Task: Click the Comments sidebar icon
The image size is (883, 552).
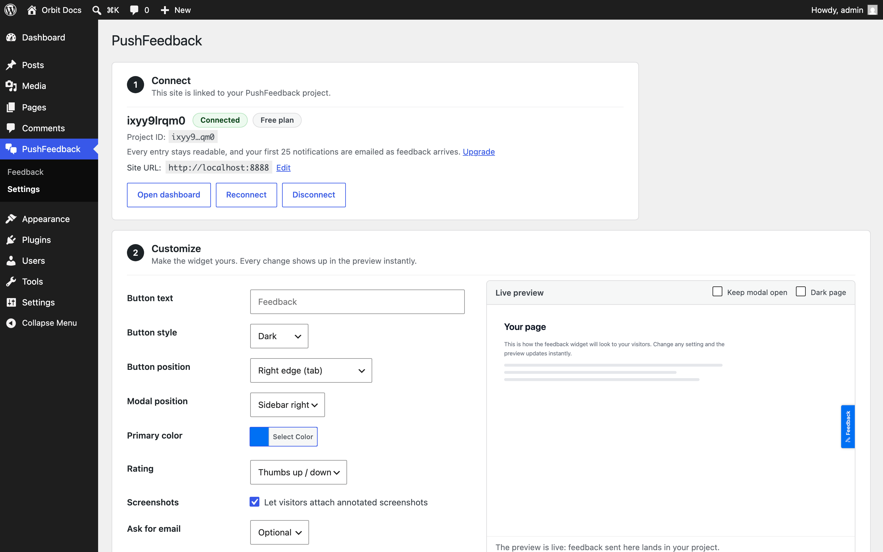Action: [x=11, y=128]
